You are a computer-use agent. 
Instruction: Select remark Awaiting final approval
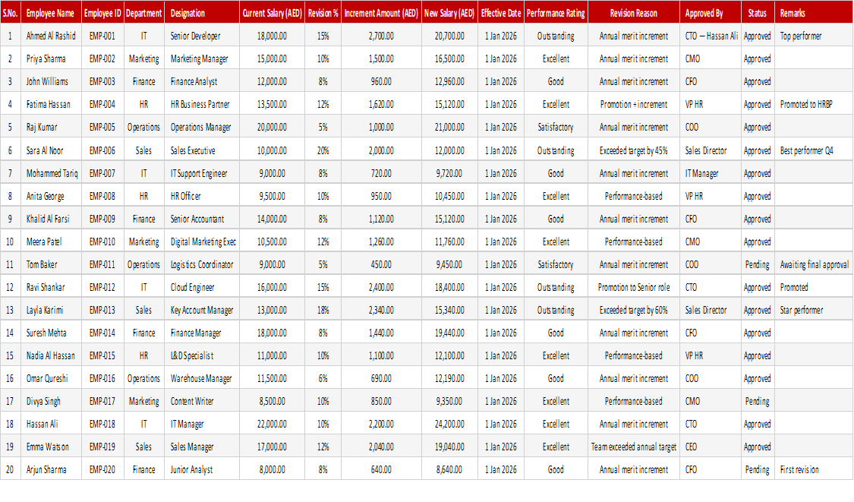tap(815, 265)
